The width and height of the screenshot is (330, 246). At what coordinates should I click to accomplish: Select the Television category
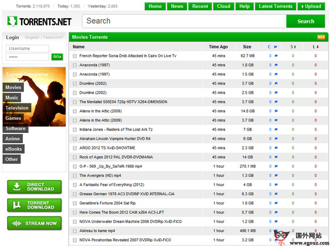[x=17, y=108]
